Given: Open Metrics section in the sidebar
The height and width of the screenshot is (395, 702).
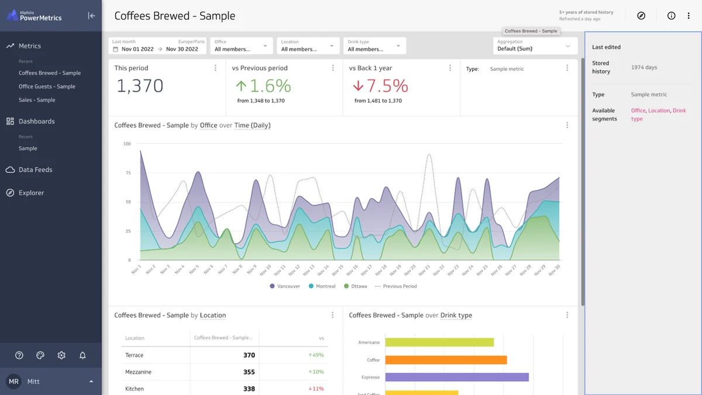Looking at the screenshot, I should coord(29,46).
